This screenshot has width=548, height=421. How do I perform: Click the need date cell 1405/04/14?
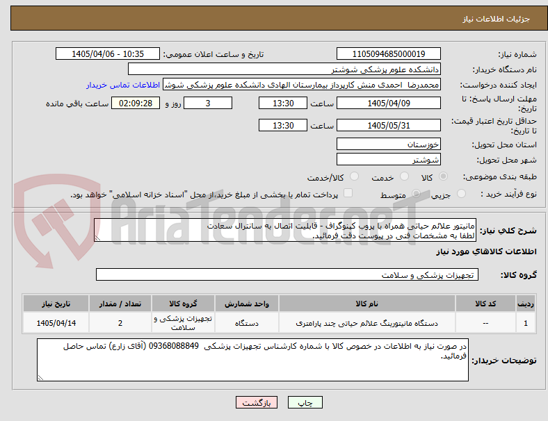(x=56, y=323)
